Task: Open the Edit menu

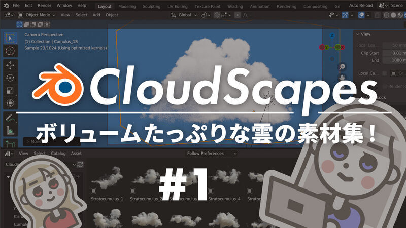Action: point(28,5)
